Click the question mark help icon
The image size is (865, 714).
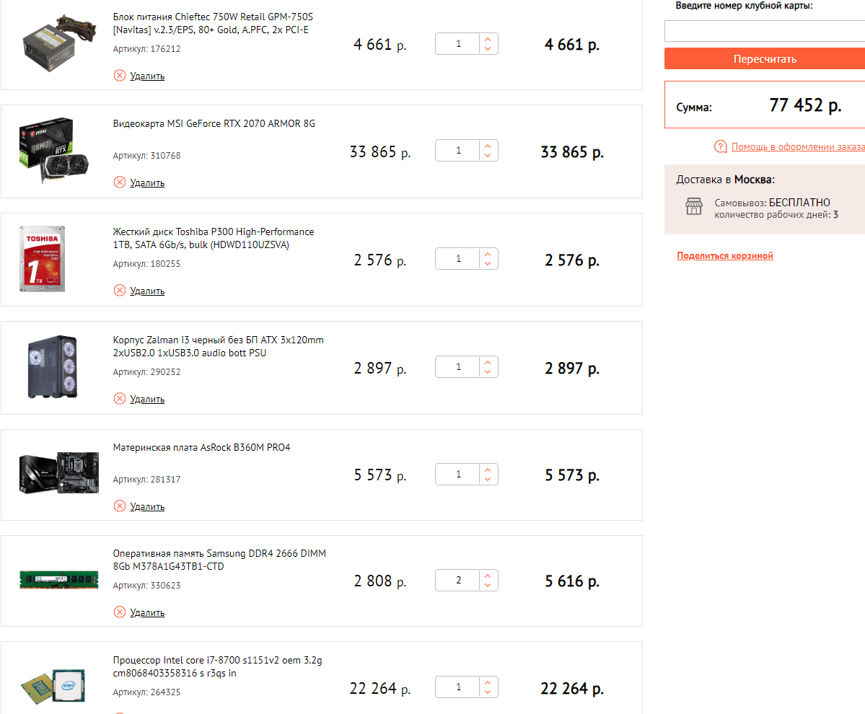tap(720, 146)
